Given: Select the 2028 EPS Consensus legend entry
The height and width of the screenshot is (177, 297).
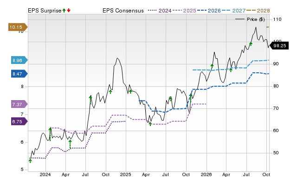Looking at the screenshot, I should [258, 11].
